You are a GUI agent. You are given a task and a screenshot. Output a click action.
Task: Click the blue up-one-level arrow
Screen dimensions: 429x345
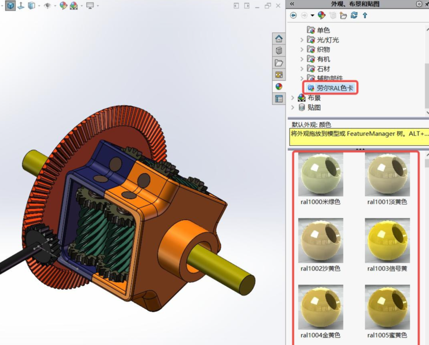tap(365, 15)
